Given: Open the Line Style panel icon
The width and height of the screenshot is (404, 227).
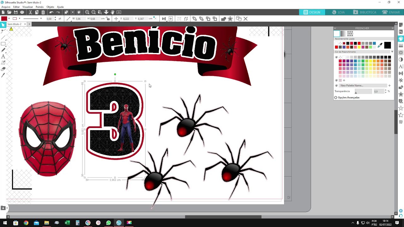Looking at the screenshot, I should pyautogui.click(x=401, y=46).
